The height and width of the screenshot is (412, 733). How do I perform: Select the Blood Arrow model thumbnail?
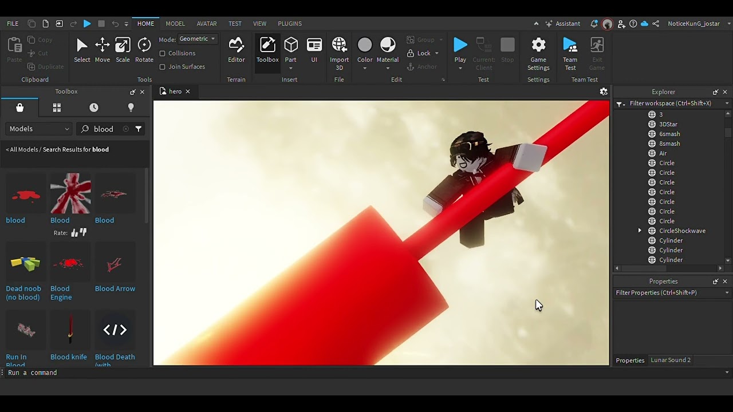[115, 263]
